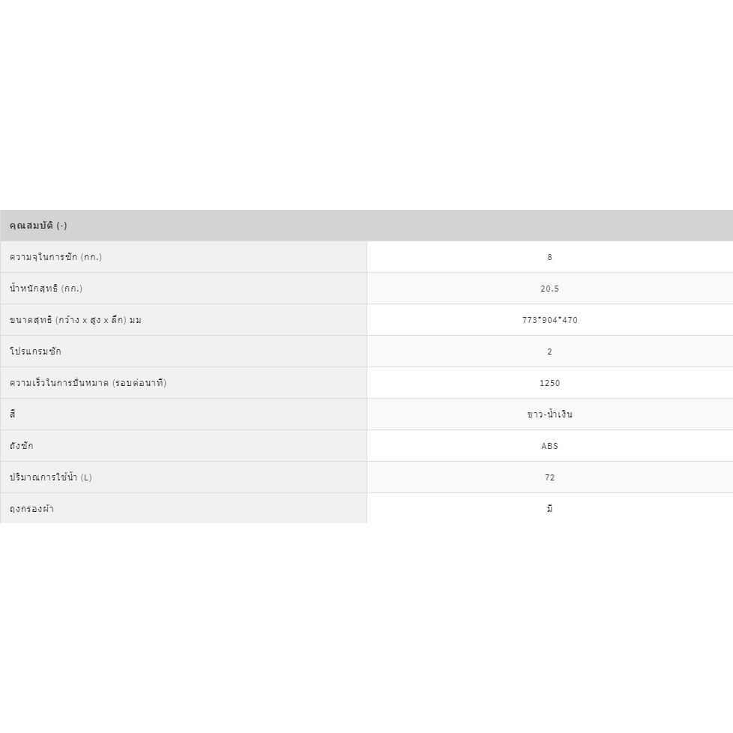Click the ถุงกรองผ้า row label
Image resolution: width=733 pixels, height=733 pixels.
(x=31, y=509)
